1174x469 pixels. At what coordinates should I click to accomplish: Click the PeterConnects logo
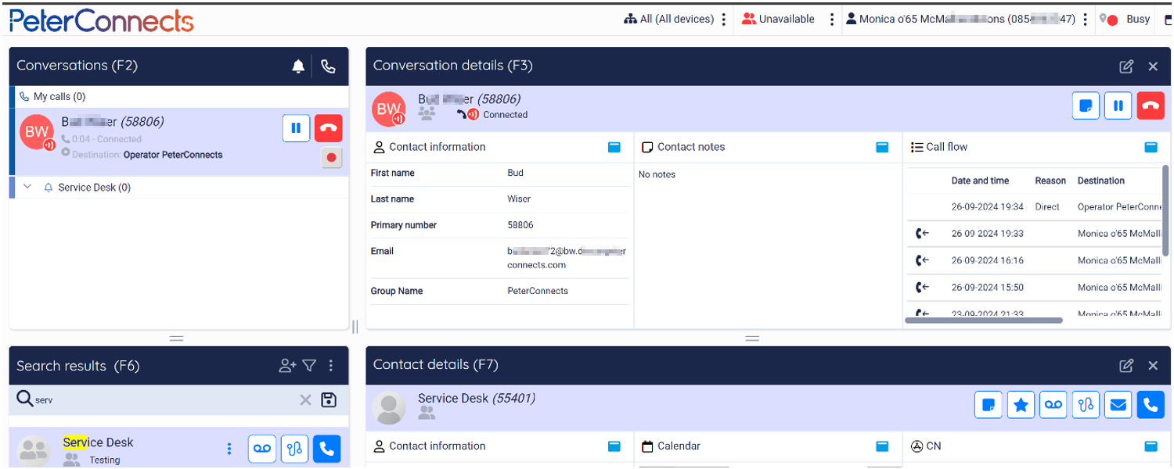(102, 20)
